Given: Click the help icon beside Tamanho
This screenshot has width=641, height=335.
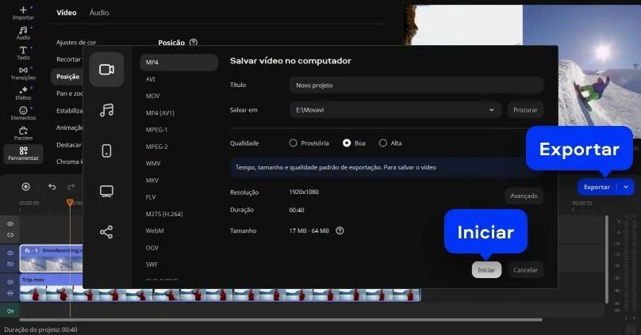Looking at the screenshot, I should 340,230.
